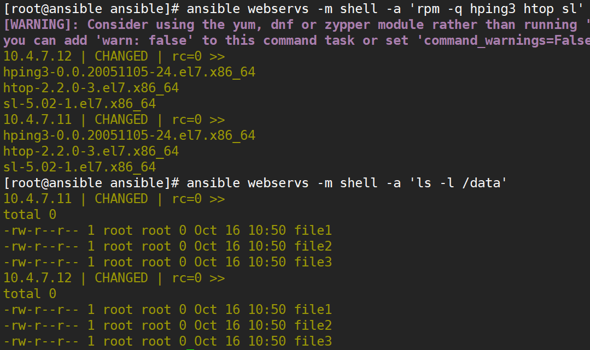Click the 'ls -l /data' command argument
This screenshot has width=590, height=350.
tap(458, 183)
